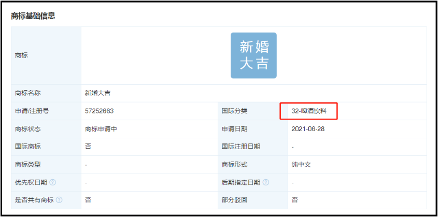Screen dimensions: 438x217
Task: Click the 部分驳回 label cell
Action: 253,200
